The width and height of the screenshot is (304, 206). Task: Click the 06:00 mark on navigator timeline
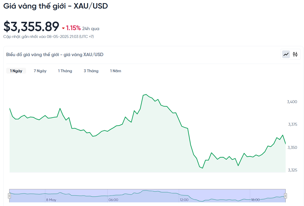pyautogui.click(x=113, y=200)
